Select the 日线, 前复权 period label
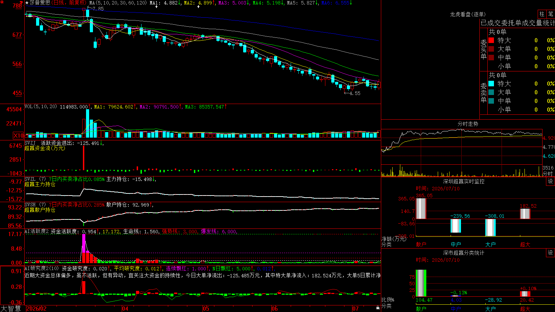 (69, 3)
